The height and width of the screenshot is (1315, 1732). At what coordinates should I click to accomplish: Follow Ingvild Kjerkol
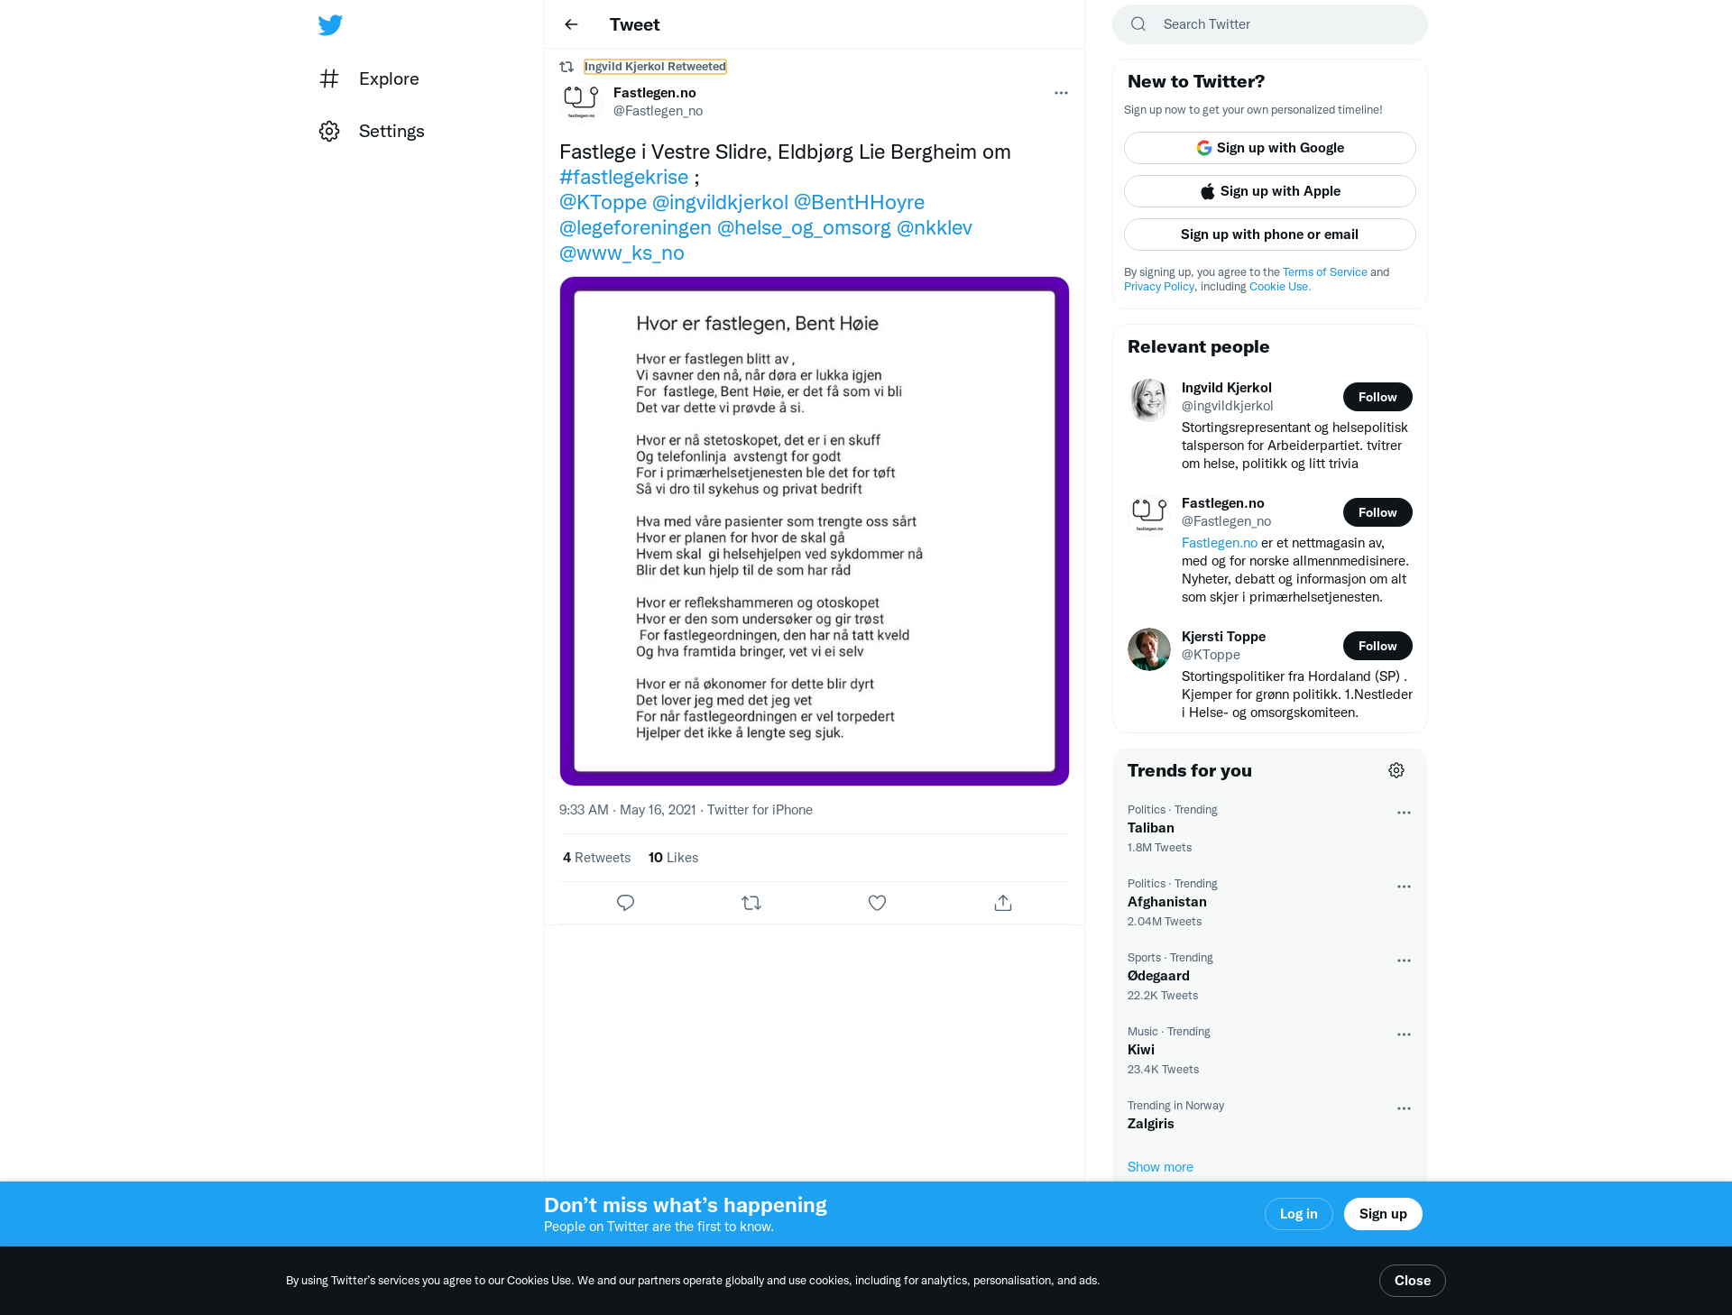click(x=1377, y=397)
